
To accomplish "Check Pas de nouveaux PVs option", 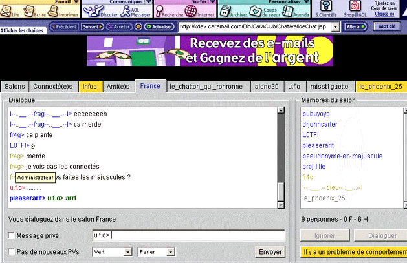I will pyautogui.click(x=11, y=252).
